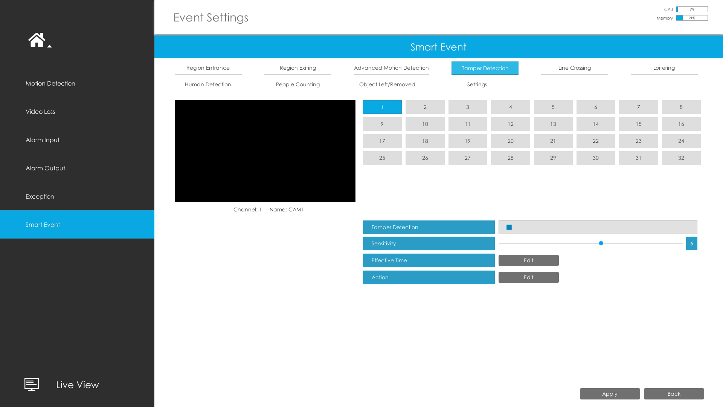The image size is (723, 407).
Task: Edit the Effective Time settings
Action: coord(528,260)
